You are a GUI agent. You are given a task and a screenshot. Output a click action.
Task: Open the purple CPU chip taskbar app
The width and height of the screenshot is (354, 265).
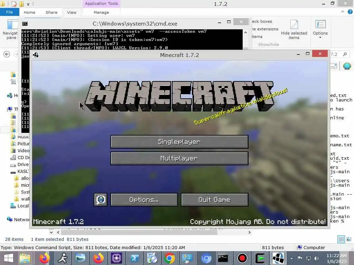[x=116, y=258]
